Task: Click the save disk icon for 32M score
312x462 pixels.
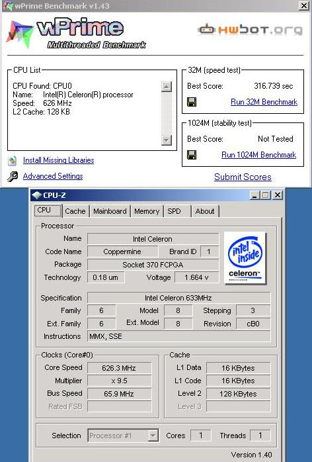Action: pyautogui.click(x=192, y=102)
